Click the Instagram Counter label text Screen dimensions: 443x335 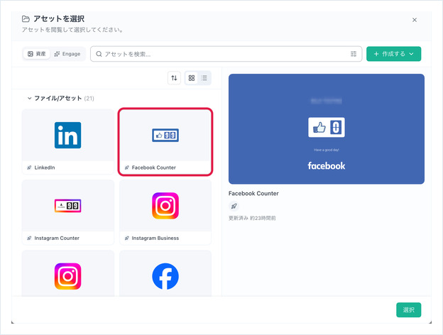[x=57, y=238]
